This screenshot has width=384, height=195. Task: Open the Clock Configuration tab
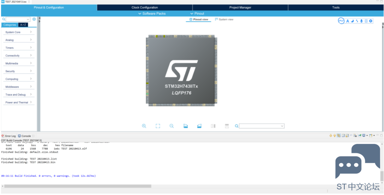pos(145,7)
